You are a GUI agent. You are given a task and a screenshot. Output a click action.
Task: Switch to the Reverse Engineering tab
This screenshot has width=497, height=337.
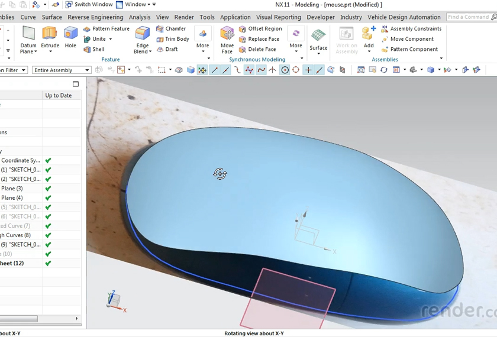[95, 17]
